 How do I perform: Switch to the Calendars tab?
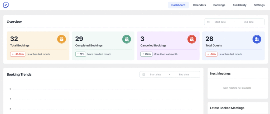(199, 5)
